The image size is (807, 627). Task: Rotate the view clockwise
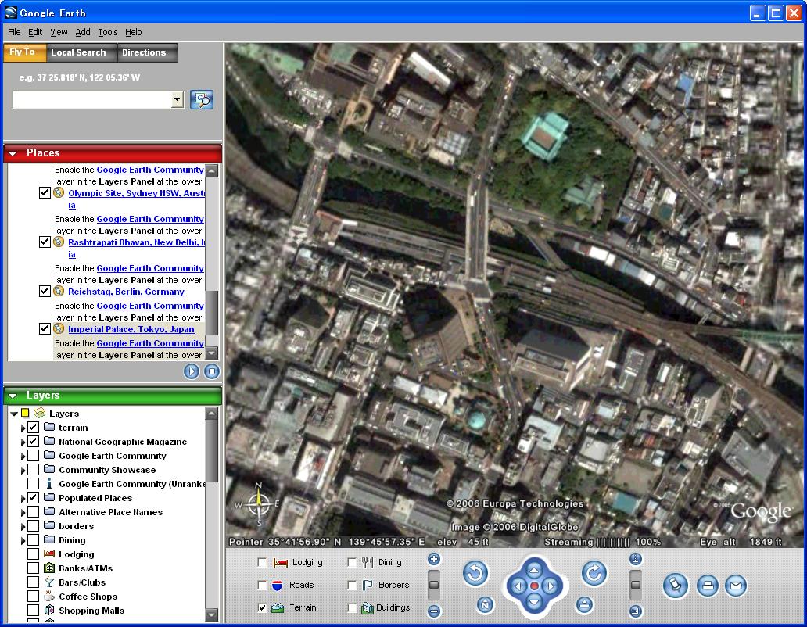594,574
